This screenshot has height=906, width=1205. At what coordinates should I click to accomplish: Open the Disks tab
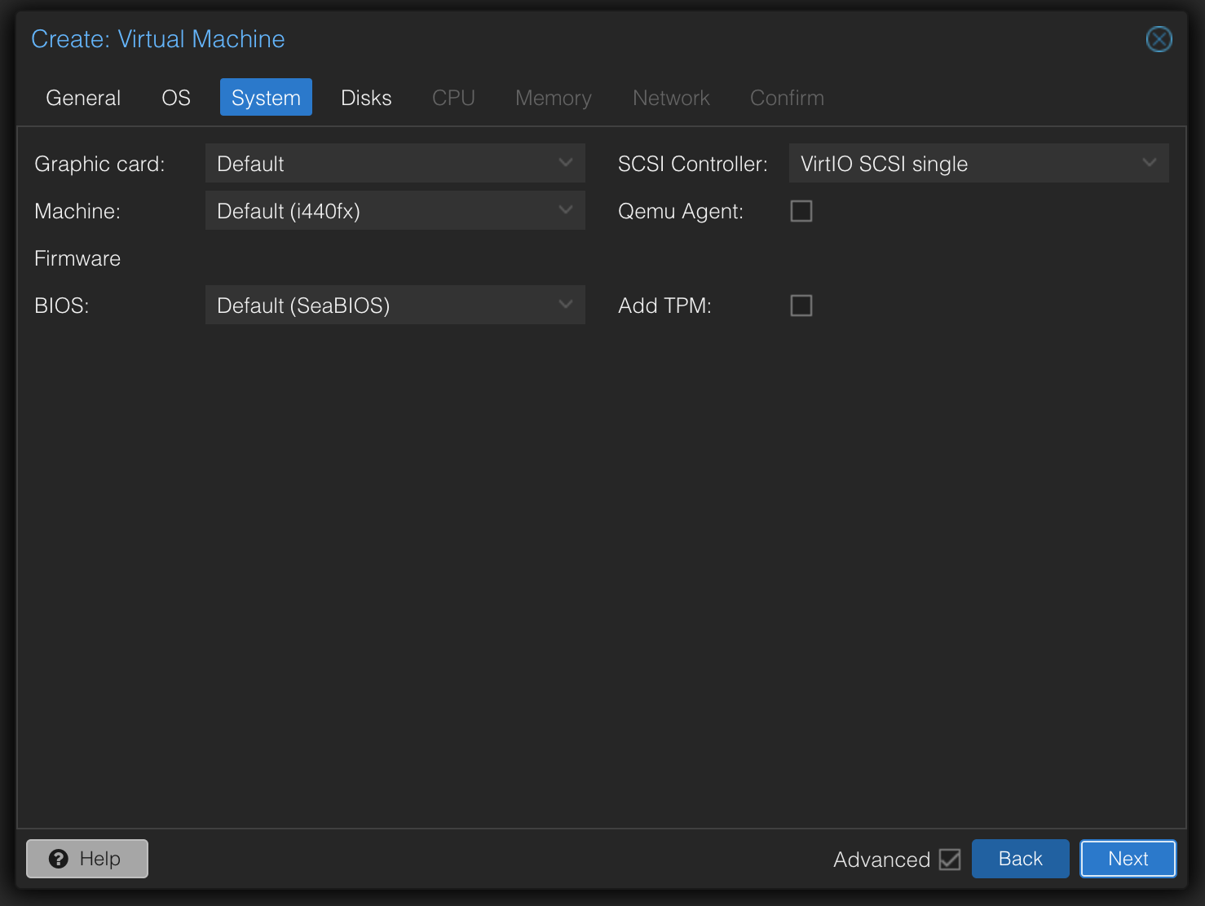point(366,97)
